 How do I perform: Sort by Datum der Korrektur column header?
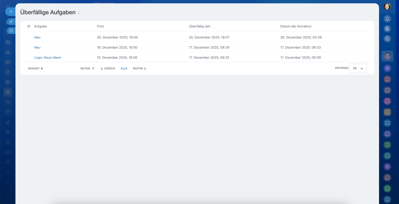[x=296, y=26]
